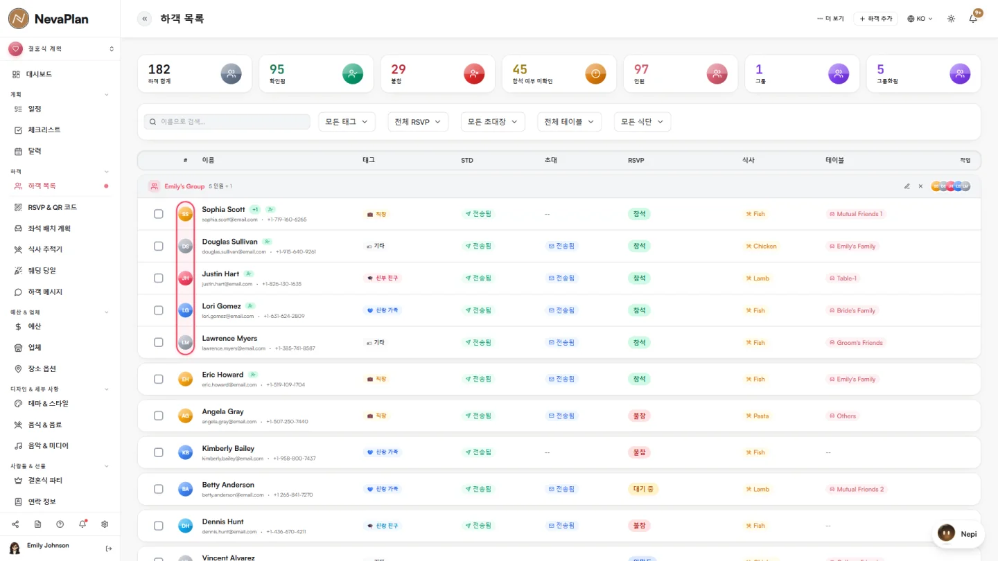Viewport: 998px width, 561px height.
Task: Click the NevaPlan logo
Action: [49, 19]
